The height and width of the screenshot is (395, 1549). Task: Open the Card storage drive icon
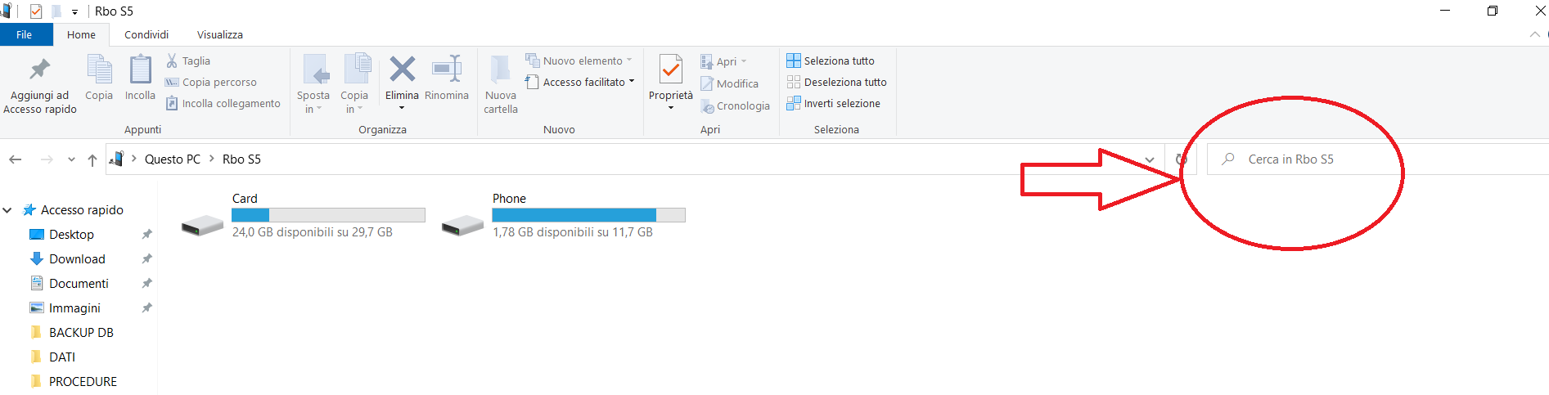202,225
